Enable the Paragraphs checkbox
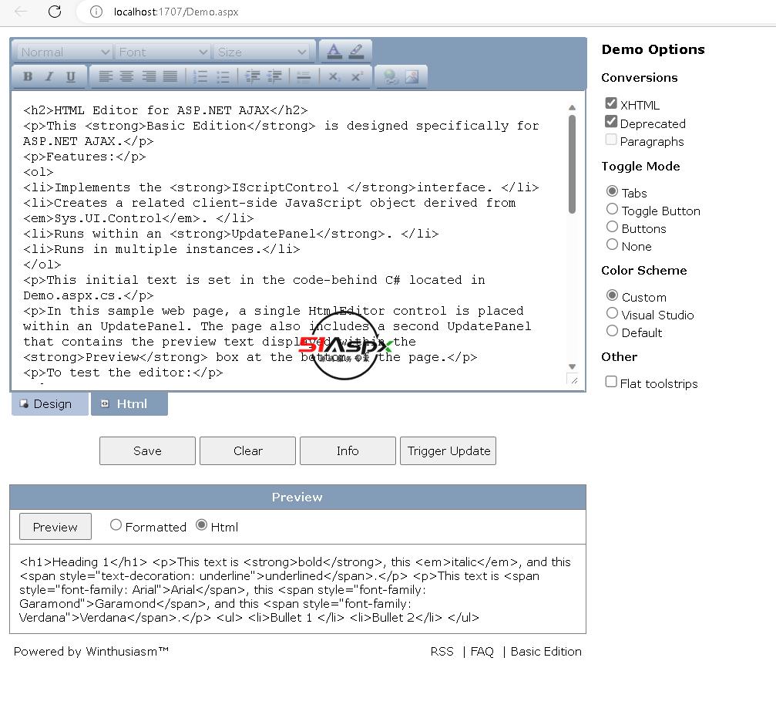 pos(611,140)
